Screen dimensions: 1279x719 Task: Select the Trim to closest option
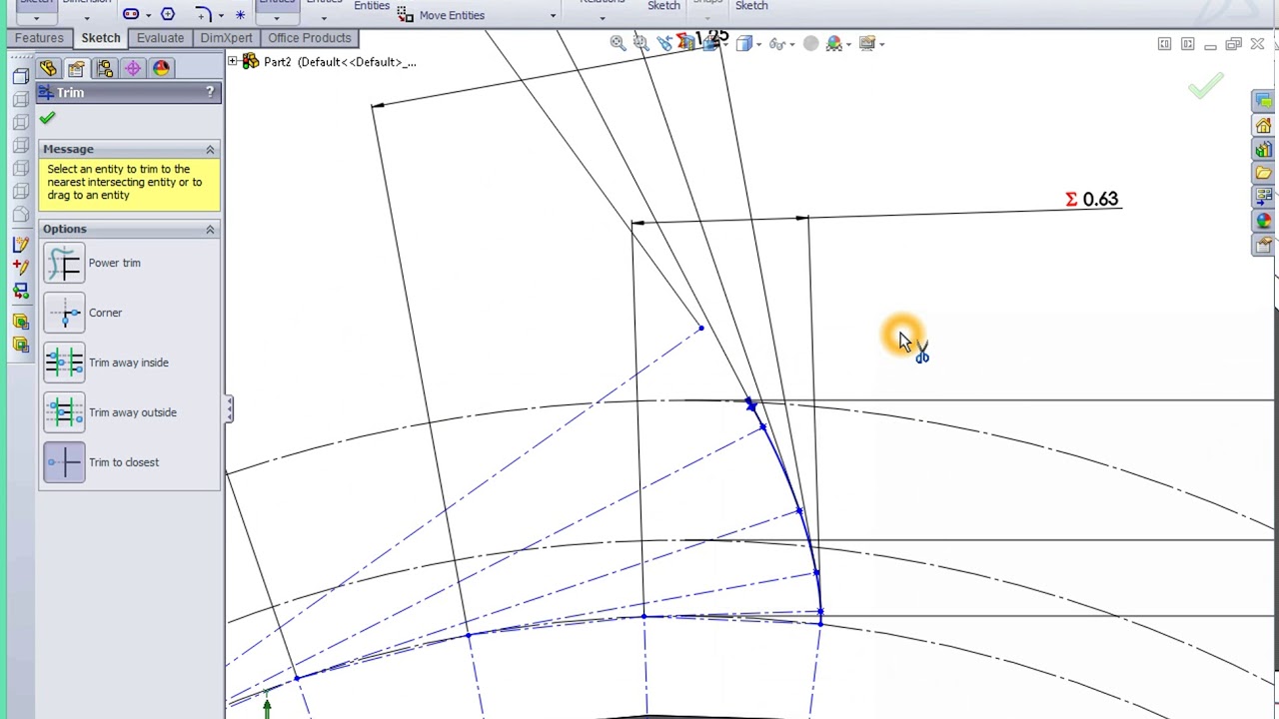point(64,463)
